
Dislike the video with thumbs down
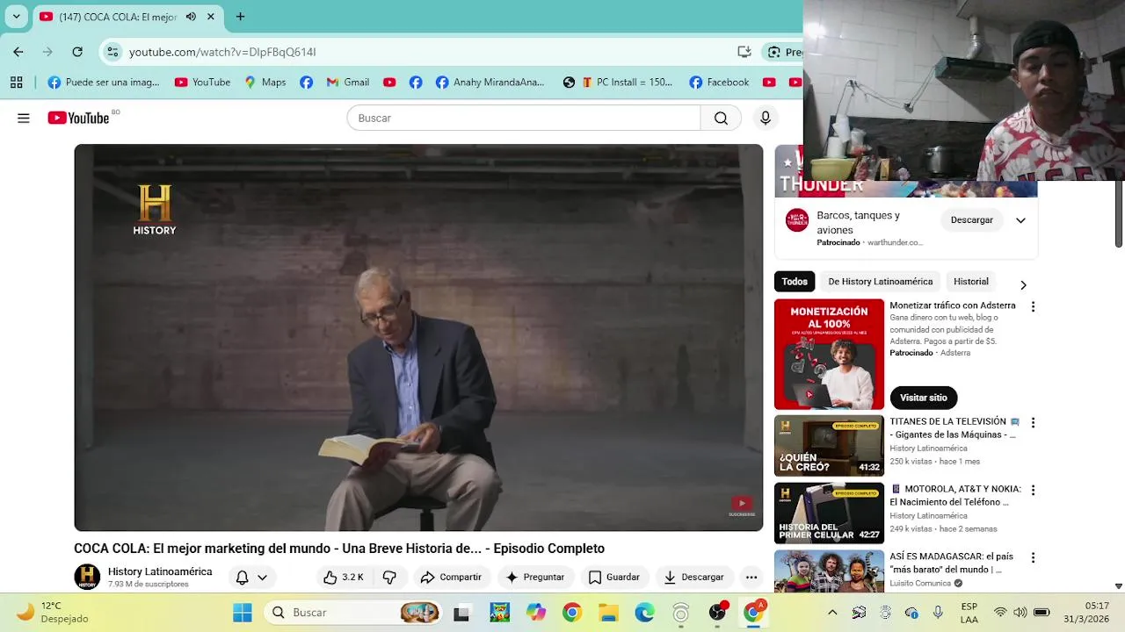coord(389,577)
